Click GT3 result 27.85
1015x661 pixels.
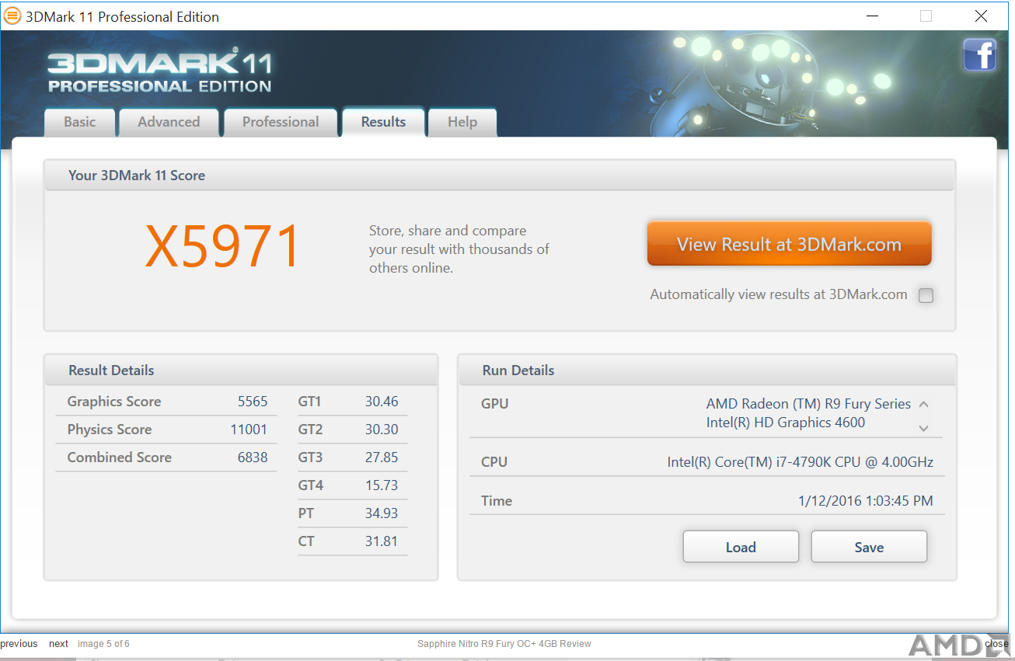(x=382, y=457)
